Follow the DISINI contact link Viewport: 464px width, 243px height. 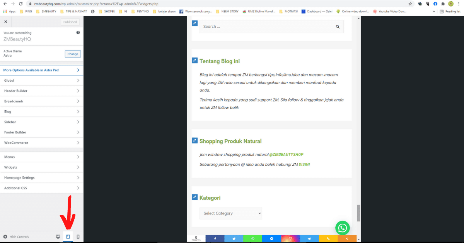point(304,164)
